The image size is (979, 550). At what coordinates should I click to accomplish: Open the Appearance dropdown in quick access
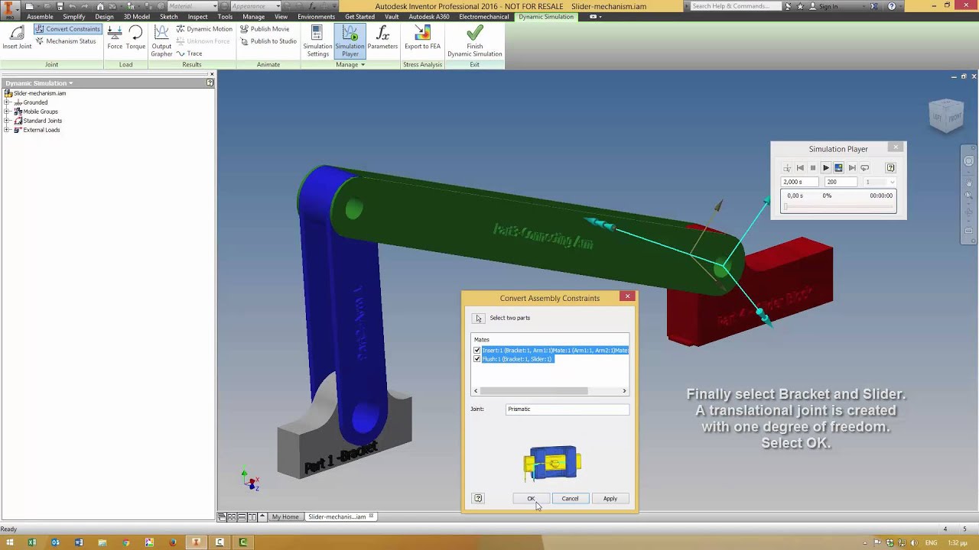coord(256,6)
